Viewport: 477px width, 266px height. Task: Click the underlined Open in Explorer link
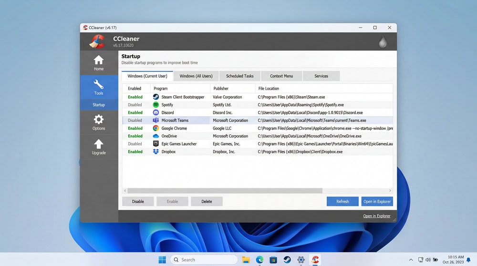click(377, 216)
